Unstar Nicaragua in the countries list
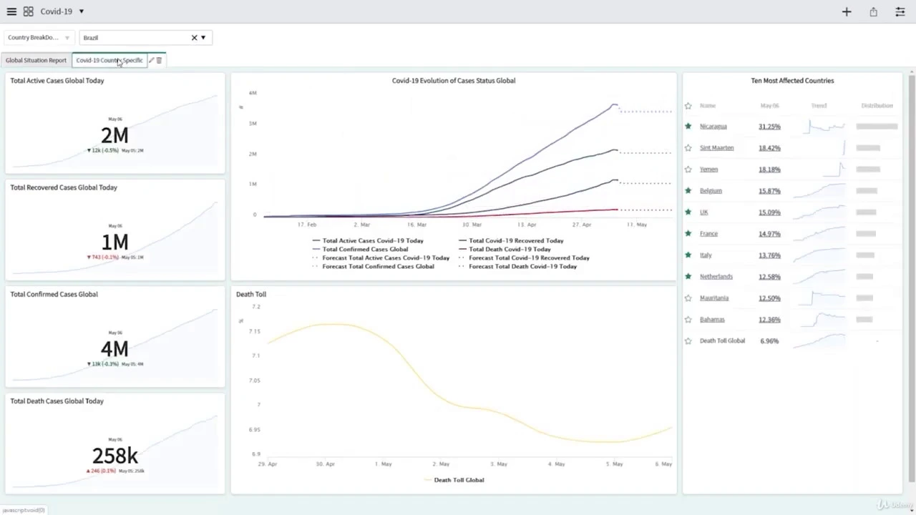Viewport: 916px width, 515px height. 688,127
